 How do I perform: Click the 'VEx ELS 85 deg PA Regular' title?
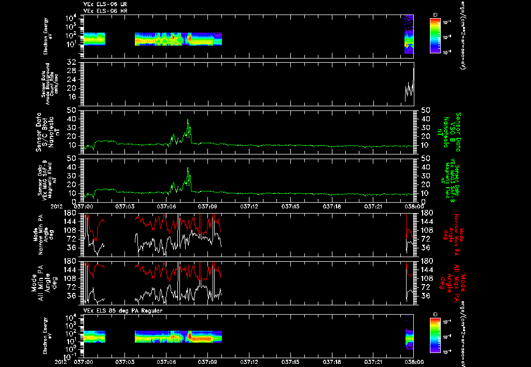(122, 310)
